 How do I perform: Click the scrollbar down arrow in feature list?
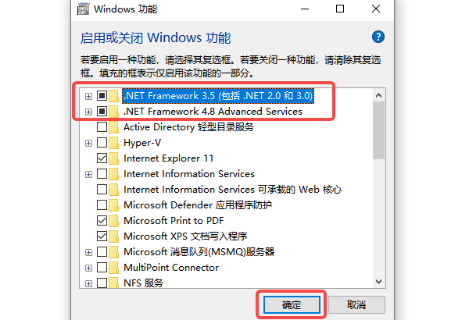(x=379, y=282)
